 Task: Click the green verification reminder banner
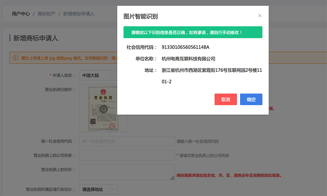[193, 32]
